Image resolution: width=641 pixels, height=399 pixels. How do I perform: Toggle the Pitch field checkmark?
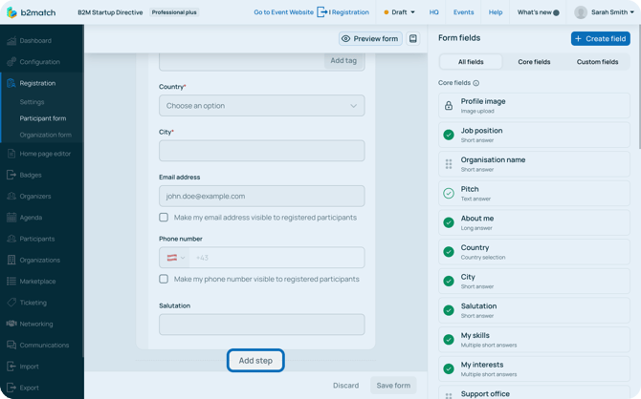[x=449, y=193]
